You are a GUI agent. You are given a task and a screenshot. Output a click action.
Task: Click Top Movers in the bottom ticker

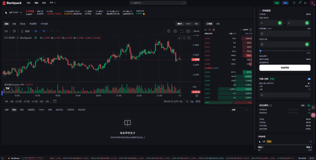coord(14,158)
